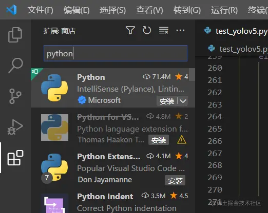The width and height of the screenshot is (268, 213).
Task: Open the 编辑(E) menu
Action: [76, 10]
